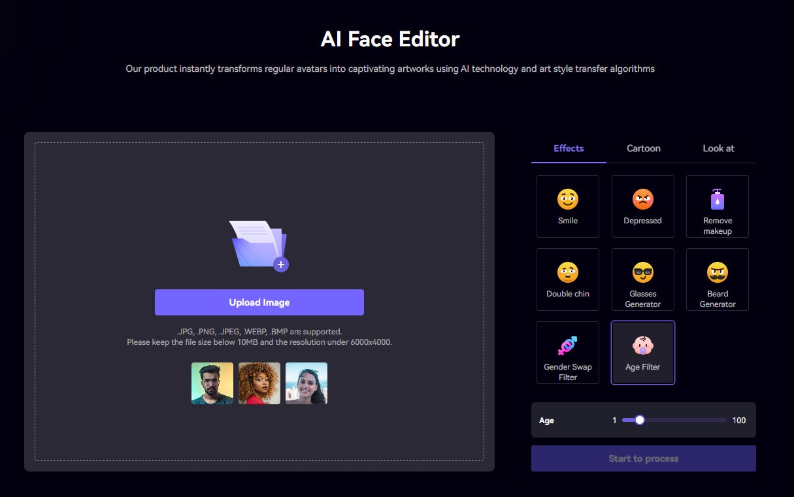Select the Depressed effect
The width and height of the screenshot is (794, 497).
pos(642,206)
